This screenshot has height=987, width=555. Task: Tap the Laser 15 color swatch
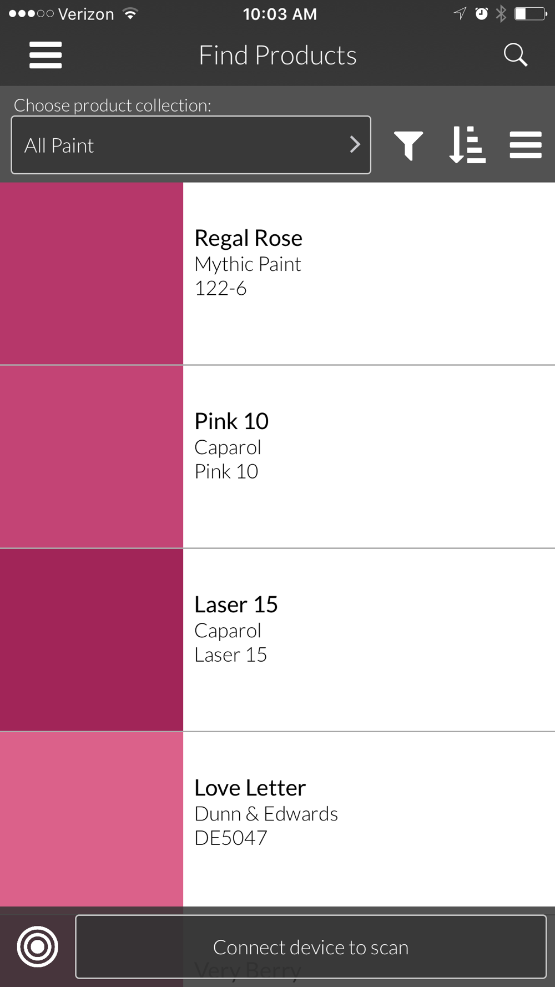click(92, 640)
